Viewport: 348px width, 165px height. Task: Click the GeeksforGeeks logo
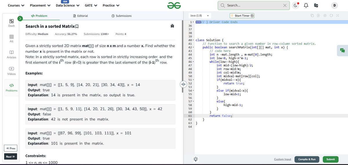click(174, 5)
